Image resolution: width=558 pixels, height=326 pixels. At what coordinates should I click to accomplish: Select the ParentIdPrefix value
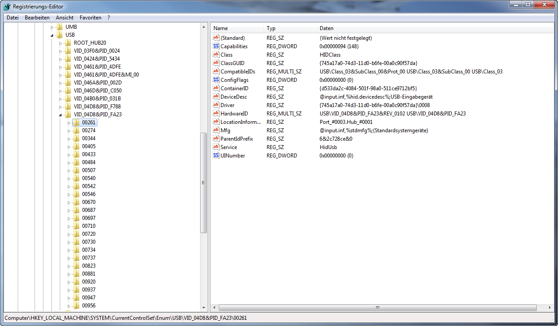[236, 139]
